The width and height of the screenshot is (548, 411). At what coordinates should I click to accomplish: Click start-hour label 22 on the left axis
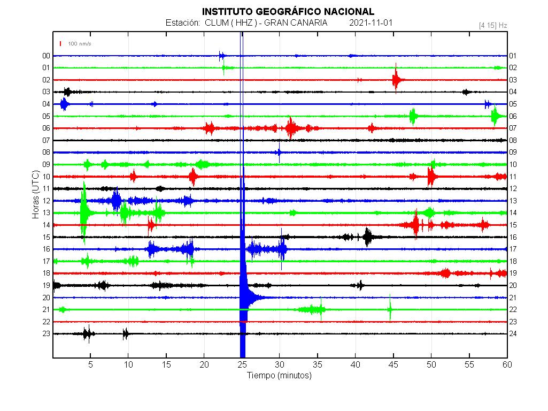click(46, 322)
